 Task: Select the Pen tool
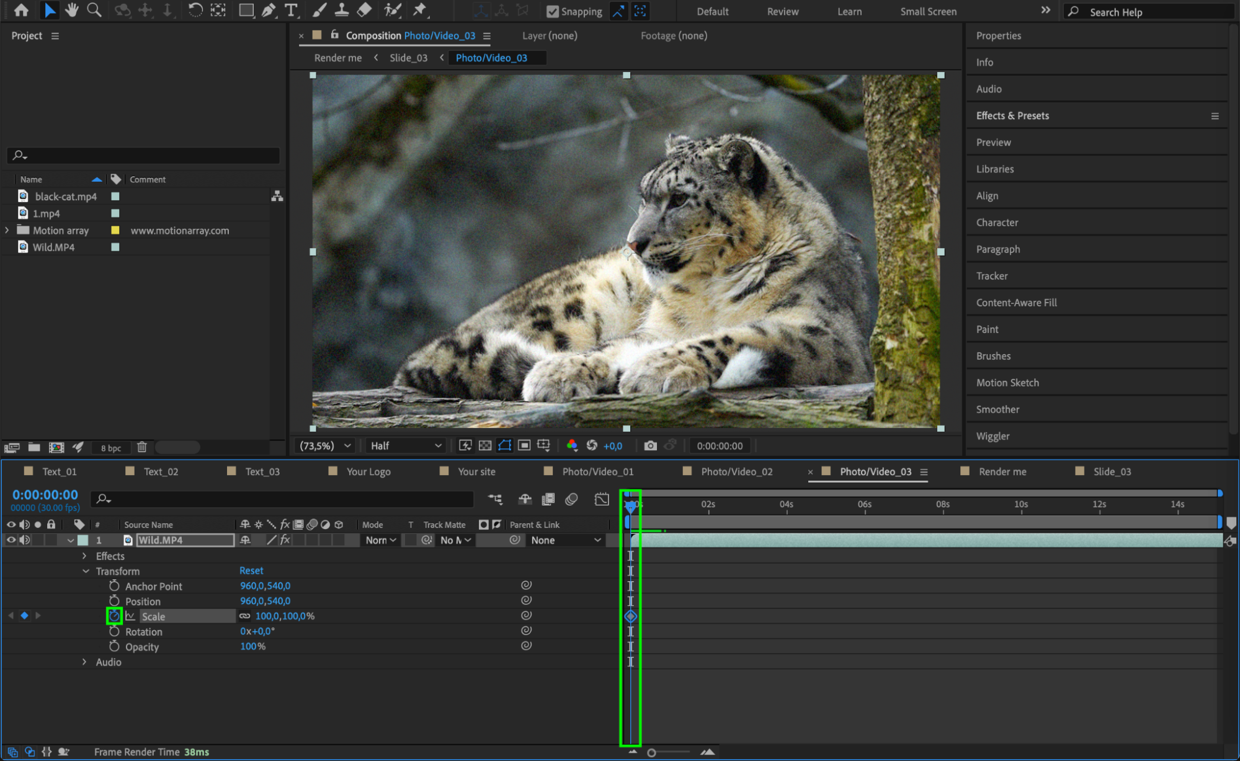(269, 10)
